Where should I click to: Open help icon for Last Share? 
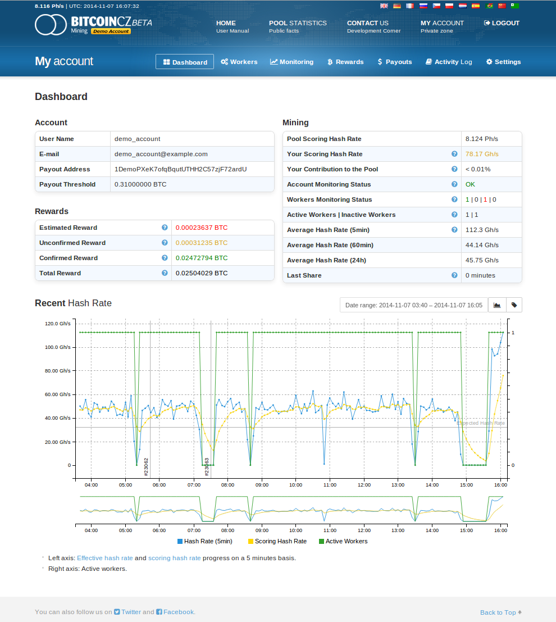point(454,275)
